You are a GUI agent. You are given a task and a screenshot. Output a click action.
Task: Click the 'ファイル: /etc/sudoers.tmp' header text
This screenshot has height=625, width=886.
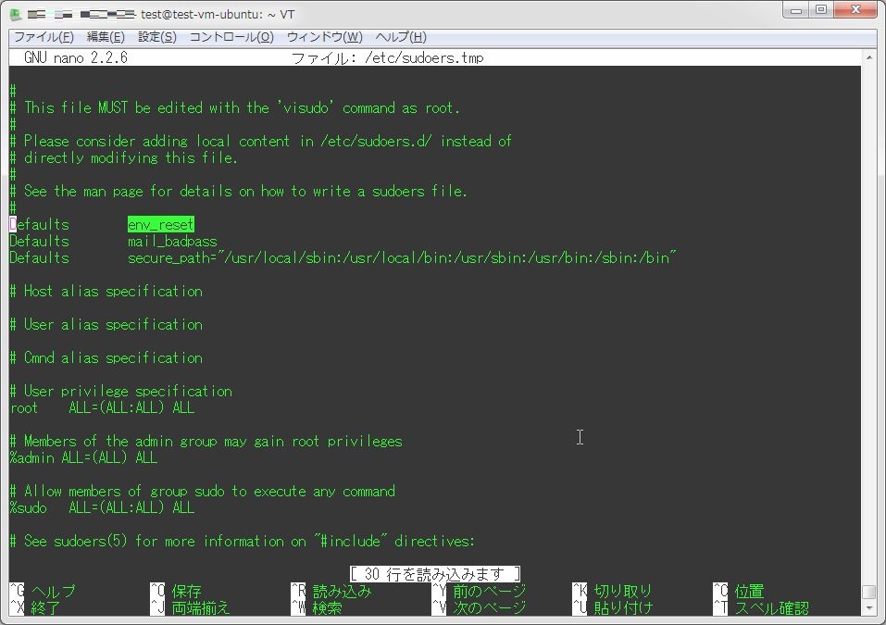388,57
